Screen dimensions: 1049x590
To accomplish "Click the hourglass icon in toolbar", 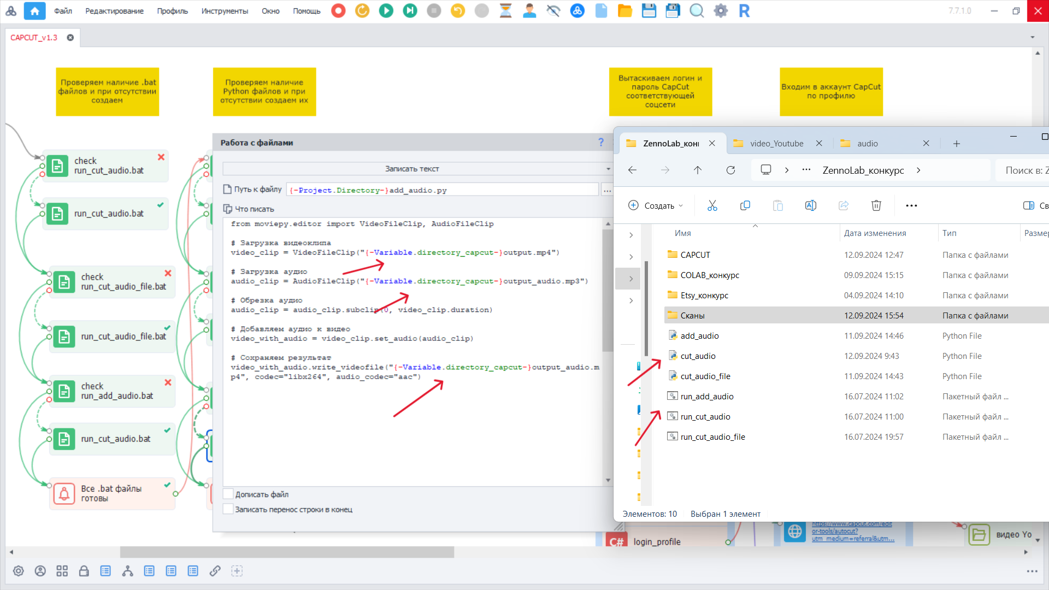I will click(505, 10).
